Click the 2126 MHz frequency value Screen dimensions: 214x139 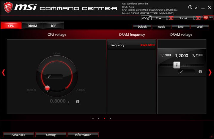pyautogui.click(x=147, y=45)
